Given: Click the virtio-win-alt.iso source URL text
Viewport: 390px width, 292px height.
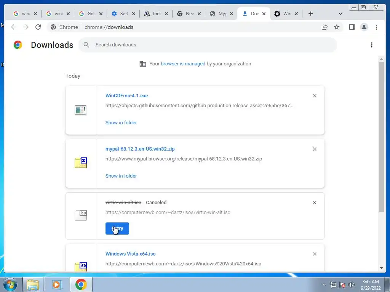Looking at the screenshot, I should (168, 213).
